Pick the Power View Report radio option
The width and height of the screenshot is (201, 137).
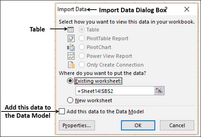(x=82, y=56)
